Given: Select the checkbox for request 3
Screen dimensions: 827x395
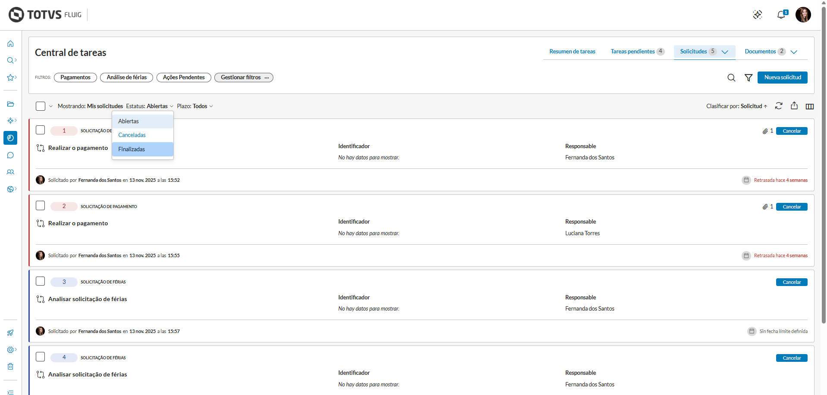Looking at the screenshot, I should (41, 281).
